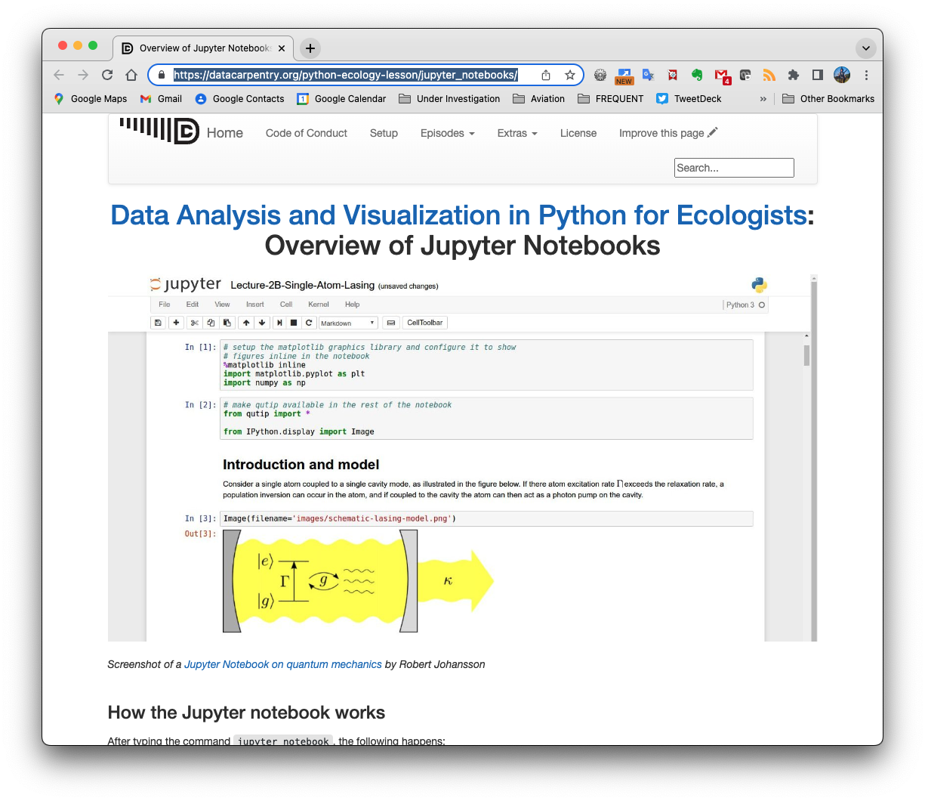Bookmark this page with the star icon
The image size is (925, 801).
pyautogui.click(x=570, y=75)
